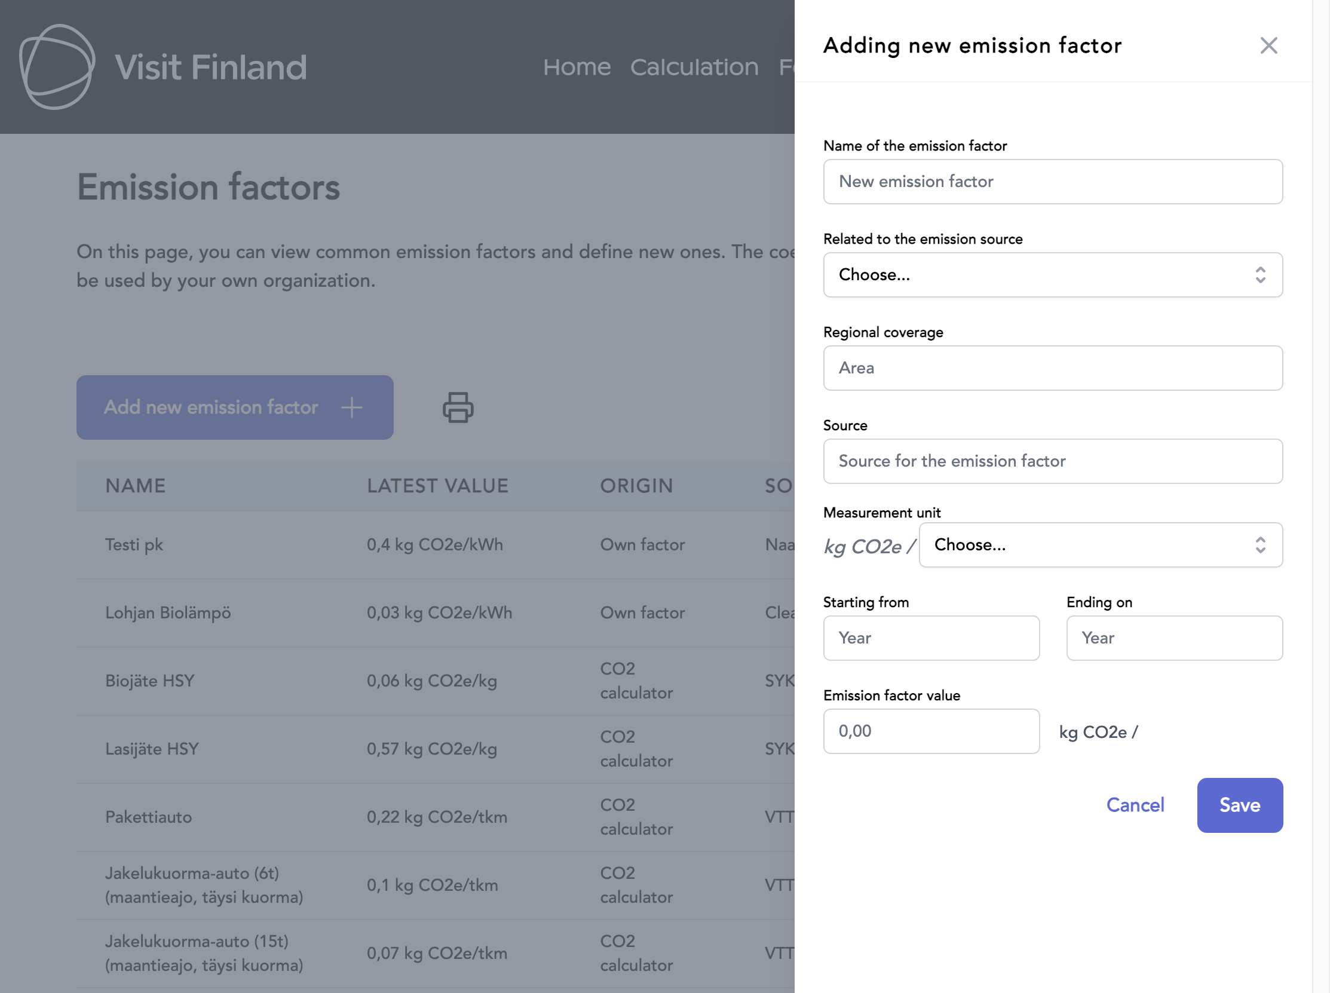Expand the Related to emission source dropdown
Viewport: 1330px width, 993px height.
pyautogui.click(x=1053, y=274)
